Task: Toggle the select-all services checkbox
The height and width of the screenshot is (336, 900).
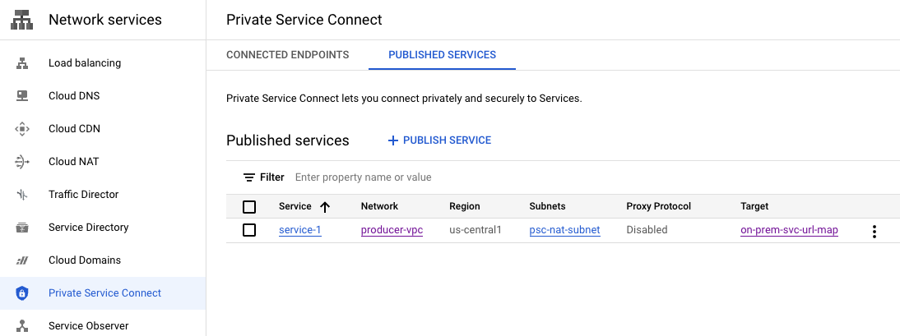Action: click(249, 207)
